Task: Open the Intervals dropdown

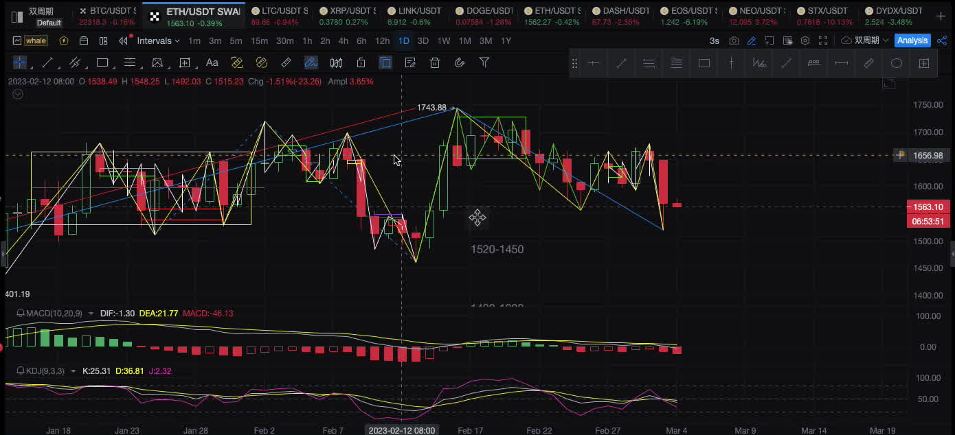Action: pyautogui.click(x=158, y=40)
